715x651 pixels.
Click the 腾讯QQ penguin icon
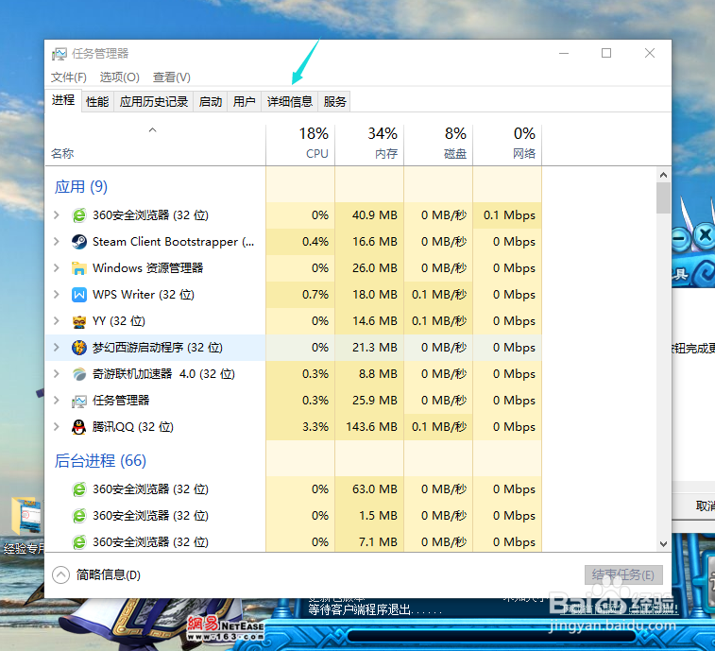[79, 427]
